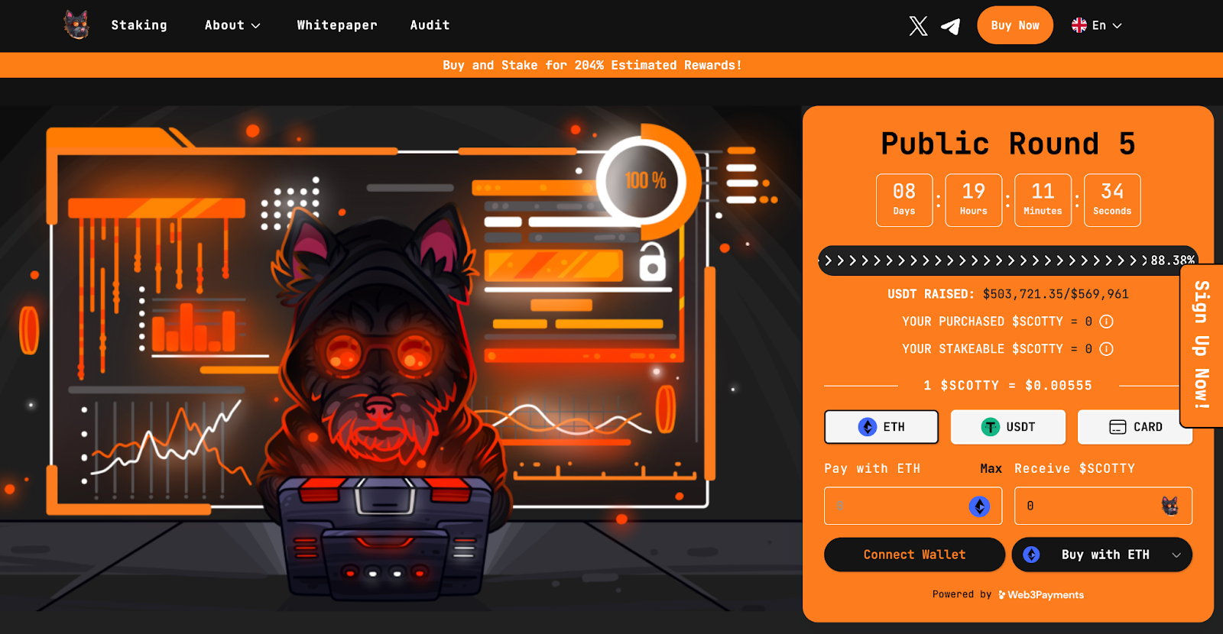
Task: Click the 88.38% presale progress bar
Action: pyautogui.click(x=1007, y=260)
